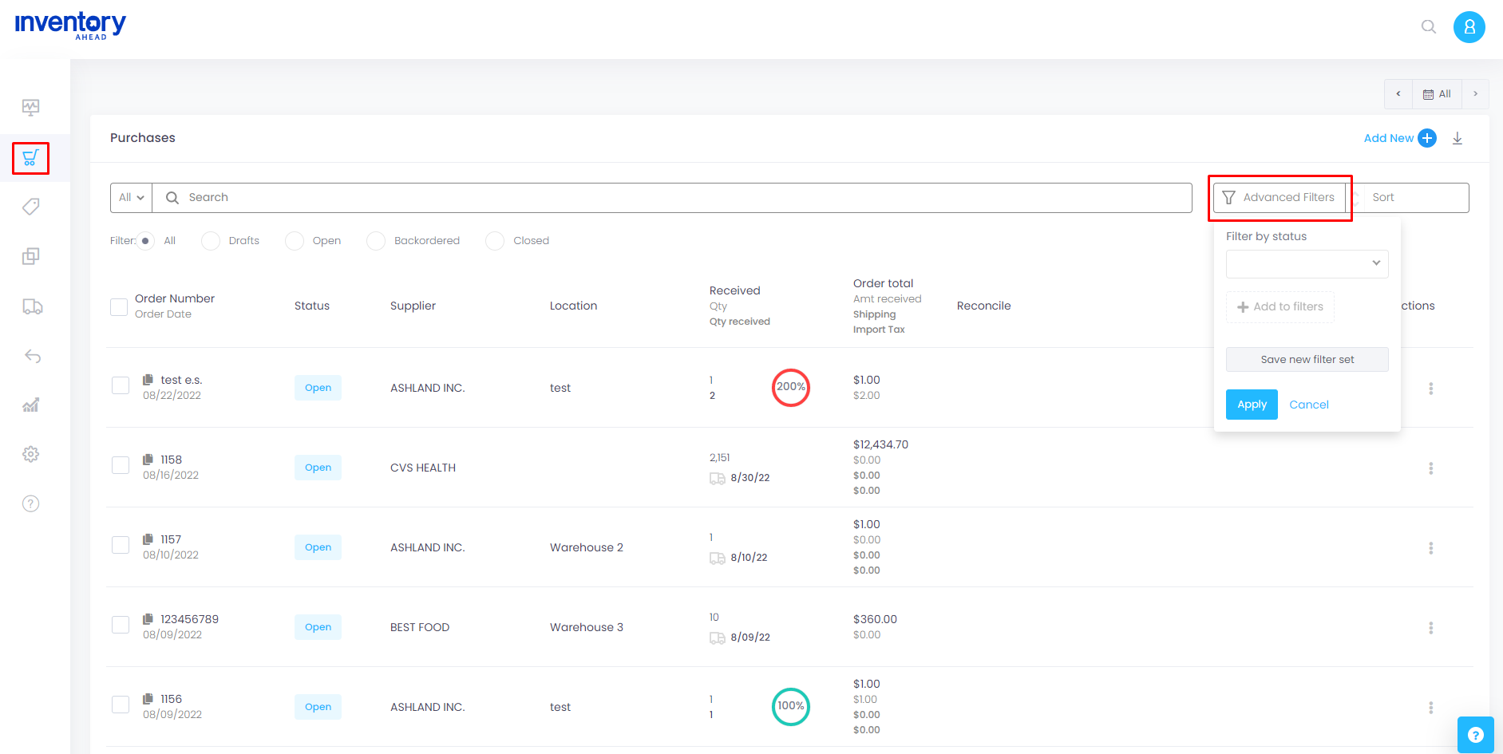1503x754 pixels.
Task: Tick checkbox for order 1157
Action: (x=121, y=545)
